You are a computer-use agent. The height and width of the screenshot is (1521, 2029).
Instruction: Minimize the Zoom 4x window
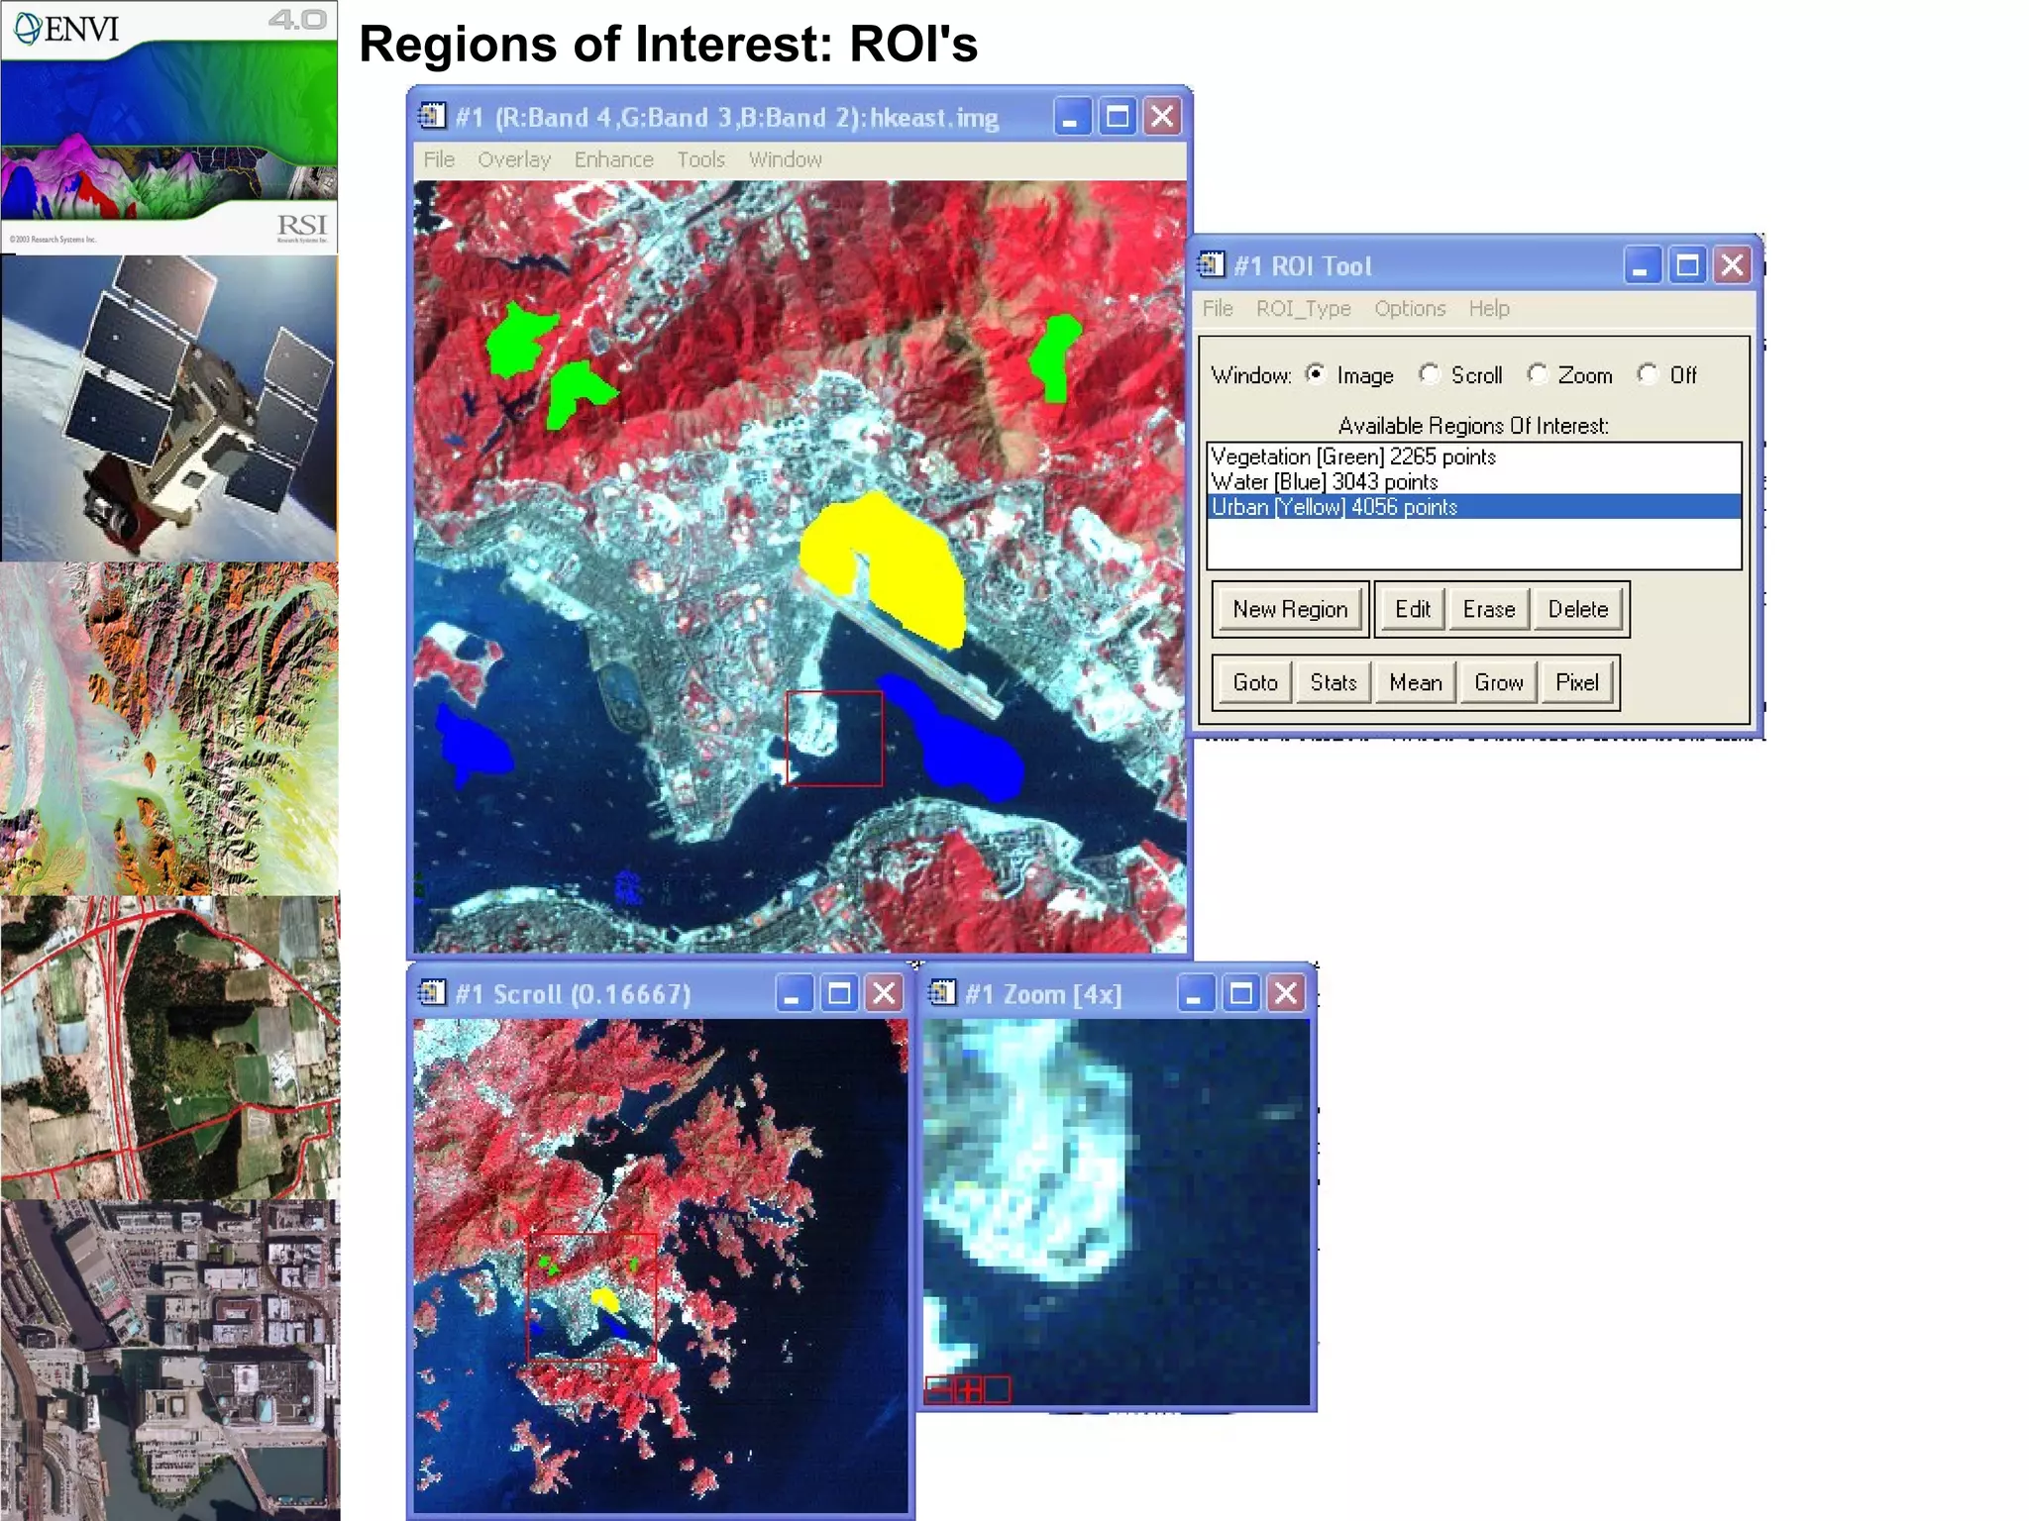[x=1195, y=993]
